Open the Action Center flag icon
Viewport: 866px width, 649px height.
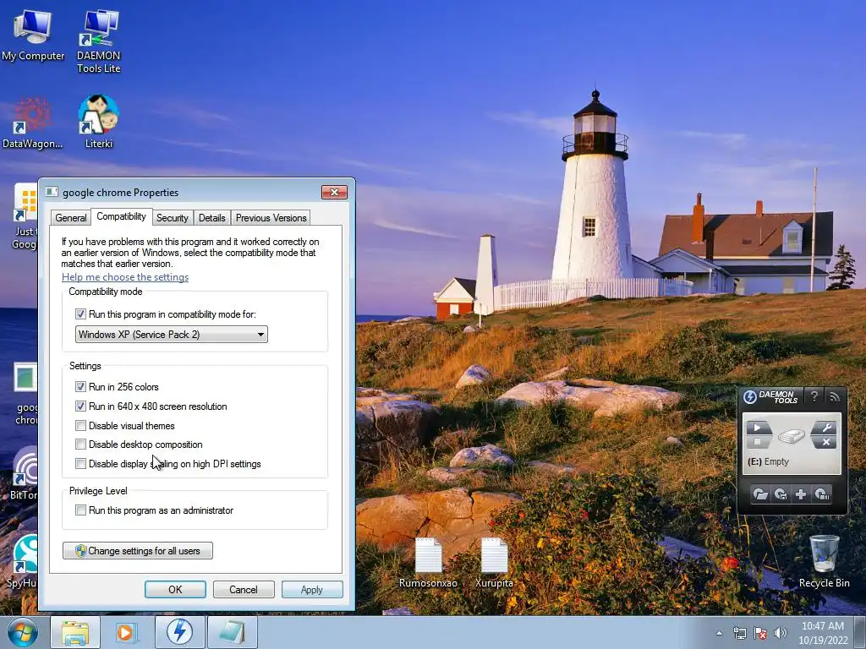(760, 633)
